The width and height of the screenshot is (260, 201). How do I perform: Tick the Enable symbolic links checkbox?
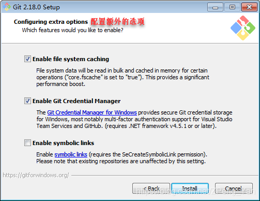click(27, 143)
